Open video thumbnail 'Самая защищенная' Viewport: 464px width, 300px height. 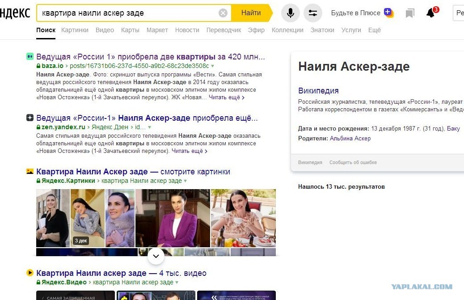(x=76, y=295)
